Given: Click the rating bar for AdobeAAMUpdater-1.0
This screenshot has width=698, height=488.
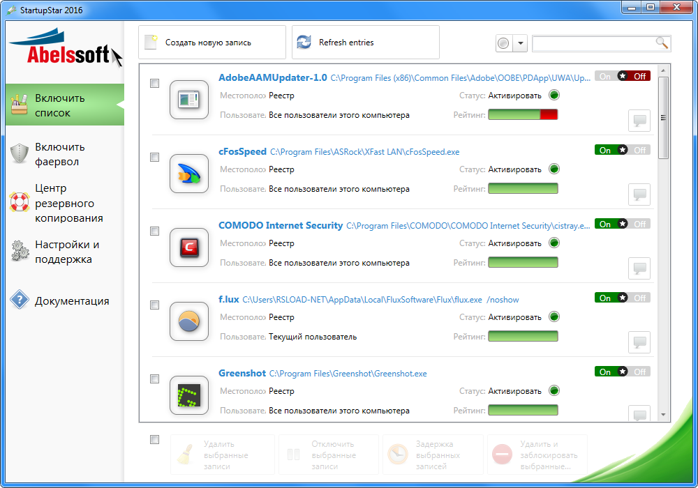Looking at the screenshot, I should pyautogui.click(x=523, y=114).
